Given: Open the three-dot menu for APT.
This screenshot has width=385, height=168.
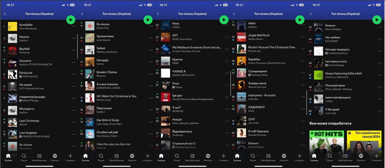Looking at the screenshot, I should tap(227, 37).
